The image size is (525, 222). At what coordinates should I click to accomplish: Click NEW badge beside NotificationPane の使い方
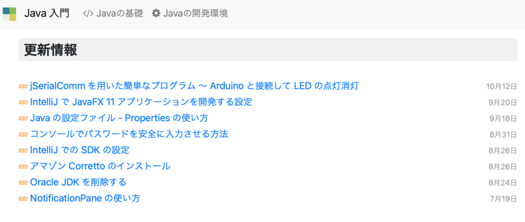[x=23, y=198]
